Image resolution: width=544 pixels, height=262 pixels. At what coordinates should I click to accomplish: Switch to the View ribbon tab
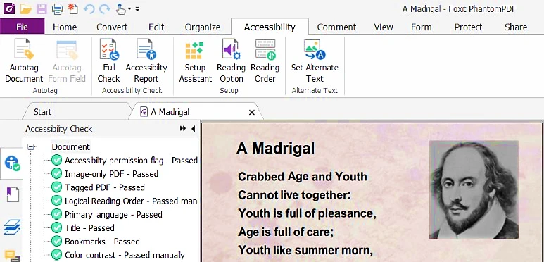click(384, 27)
